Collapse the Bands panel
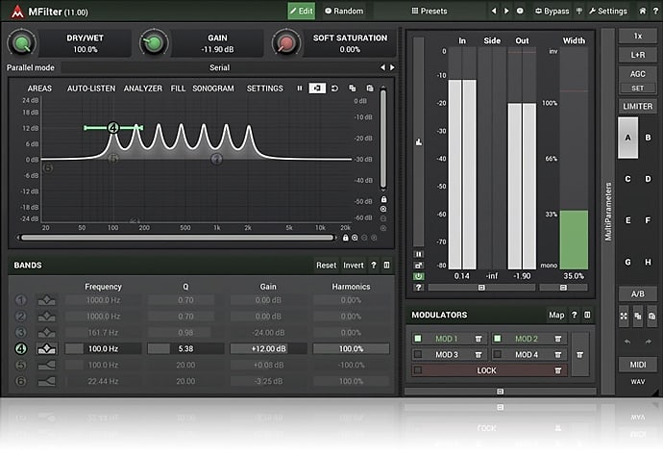663x457 pixels. tap(386, 265)
